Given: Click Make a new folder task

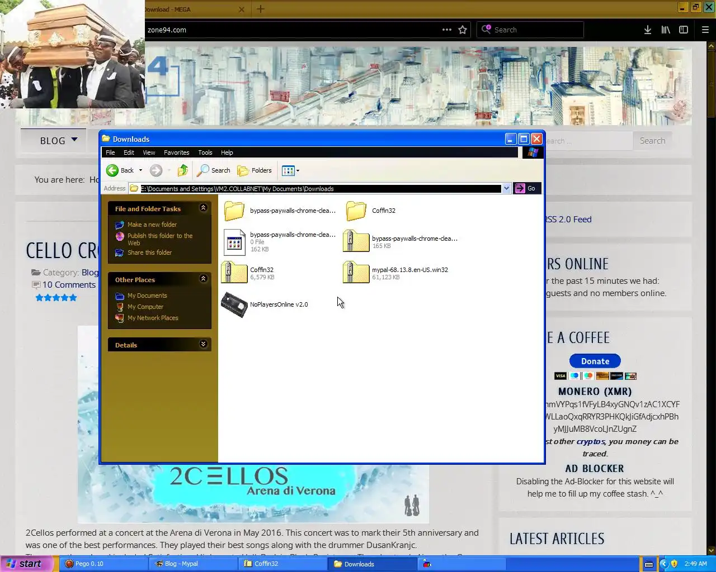Looking at the screenshot, I should (152, 225).
